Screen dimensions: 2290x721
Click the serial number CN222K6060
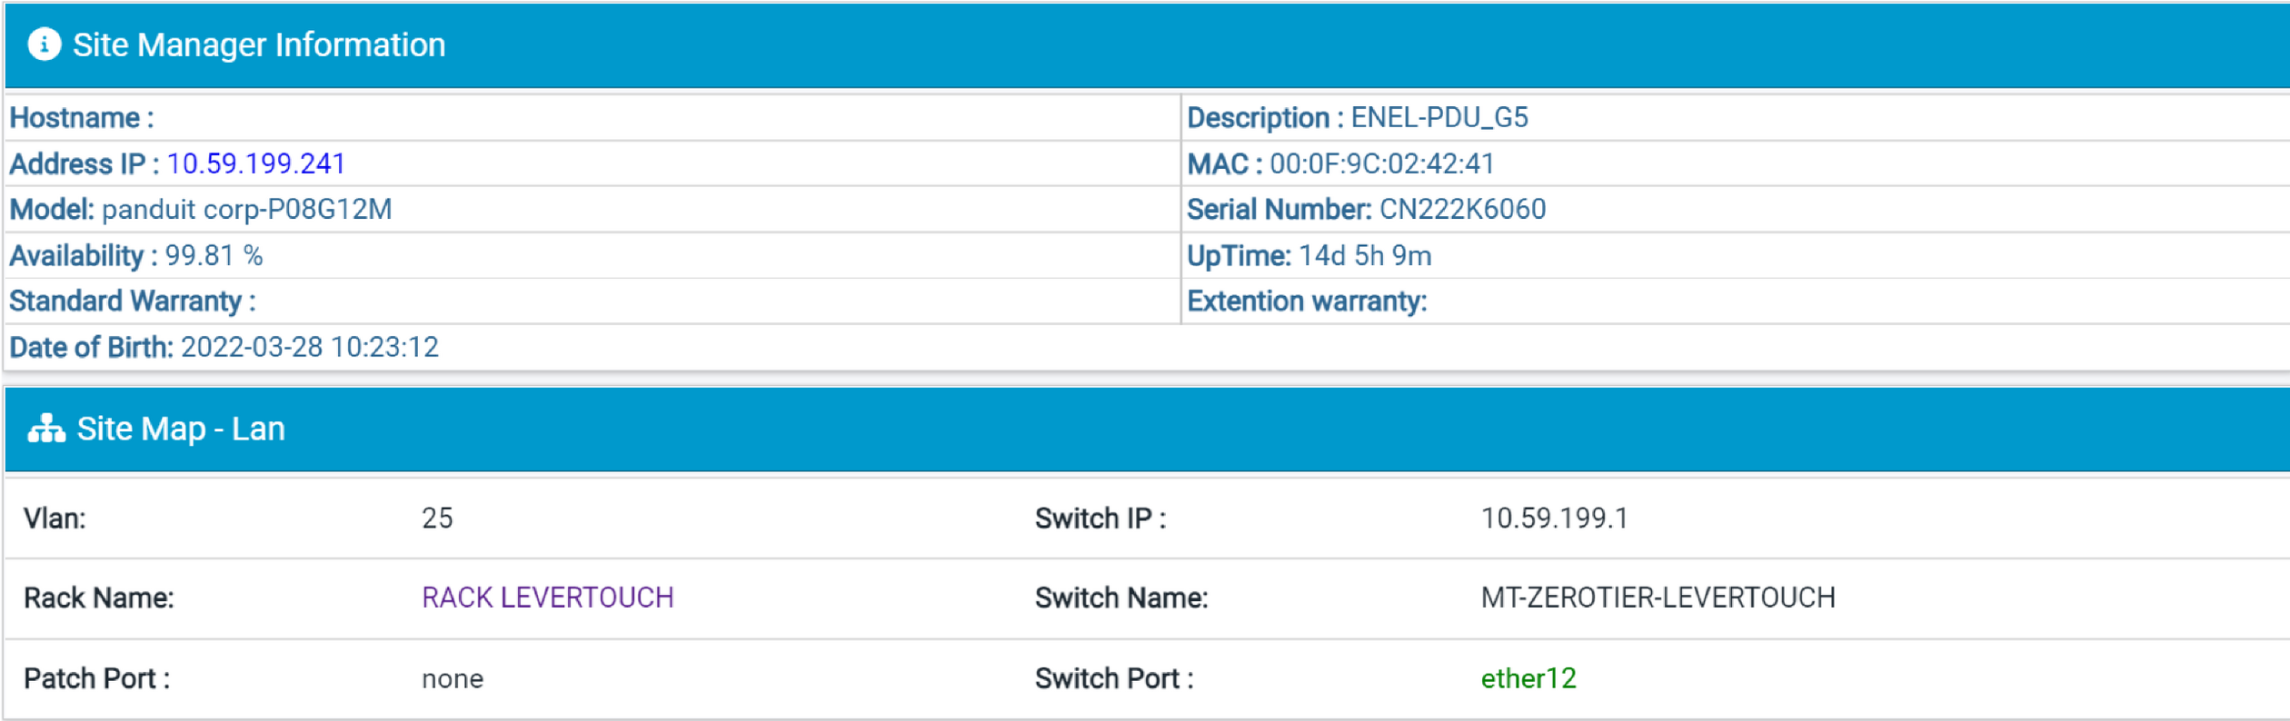click(1462, 210)
